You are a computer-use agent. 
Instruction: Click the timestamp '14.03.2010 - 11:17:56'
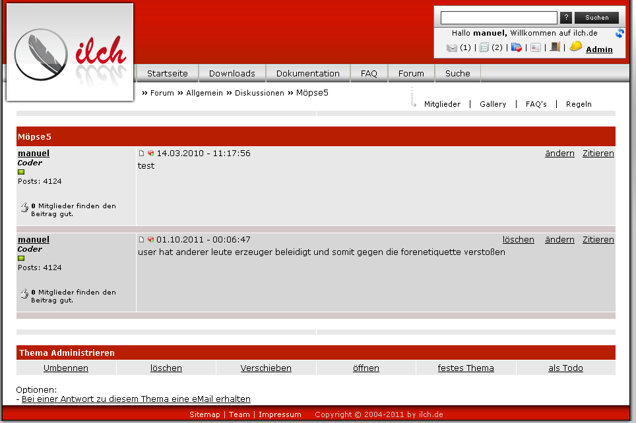point(204,153)
